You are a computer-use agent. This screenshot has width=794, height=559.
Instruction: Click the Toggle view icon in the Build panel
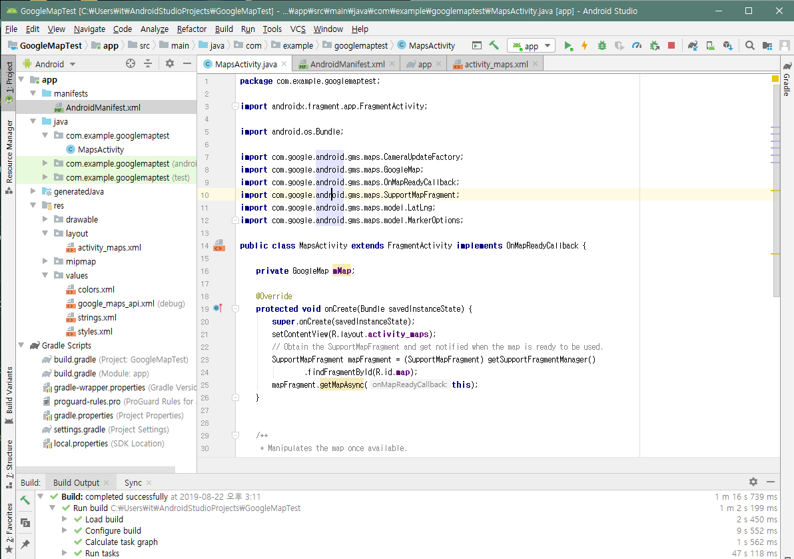pos(25,522)
